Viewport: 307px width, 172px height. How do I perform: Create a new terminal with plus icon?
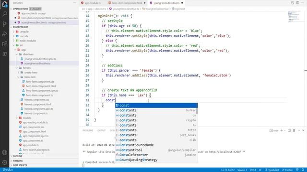282,130
